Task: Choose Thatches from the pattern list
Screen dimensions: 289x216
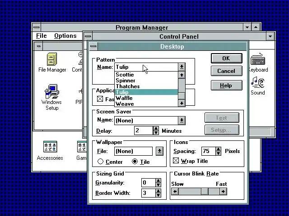Action: [x=146, y=86]
